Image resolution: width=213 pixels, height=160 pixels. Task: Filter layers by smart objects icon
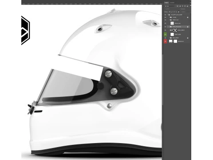click(x=187, y=6)
